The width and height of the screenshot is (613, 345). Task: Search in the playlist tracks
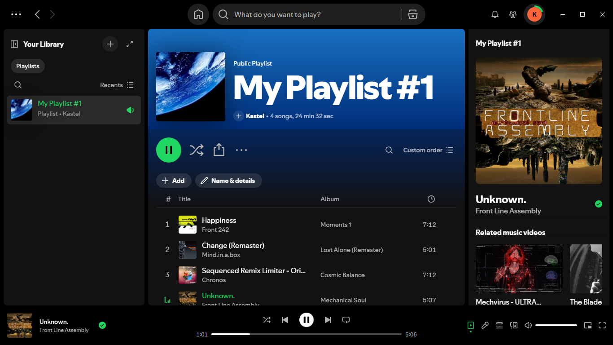pos(389,150)
